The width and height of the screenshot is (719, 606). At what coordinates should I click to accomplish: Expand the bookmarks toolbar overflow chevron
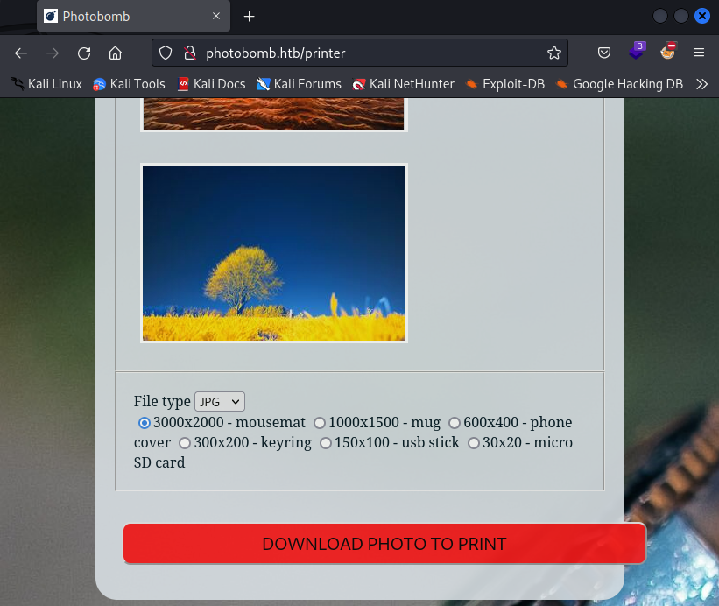pyautogui.click(x=701, y=84)
